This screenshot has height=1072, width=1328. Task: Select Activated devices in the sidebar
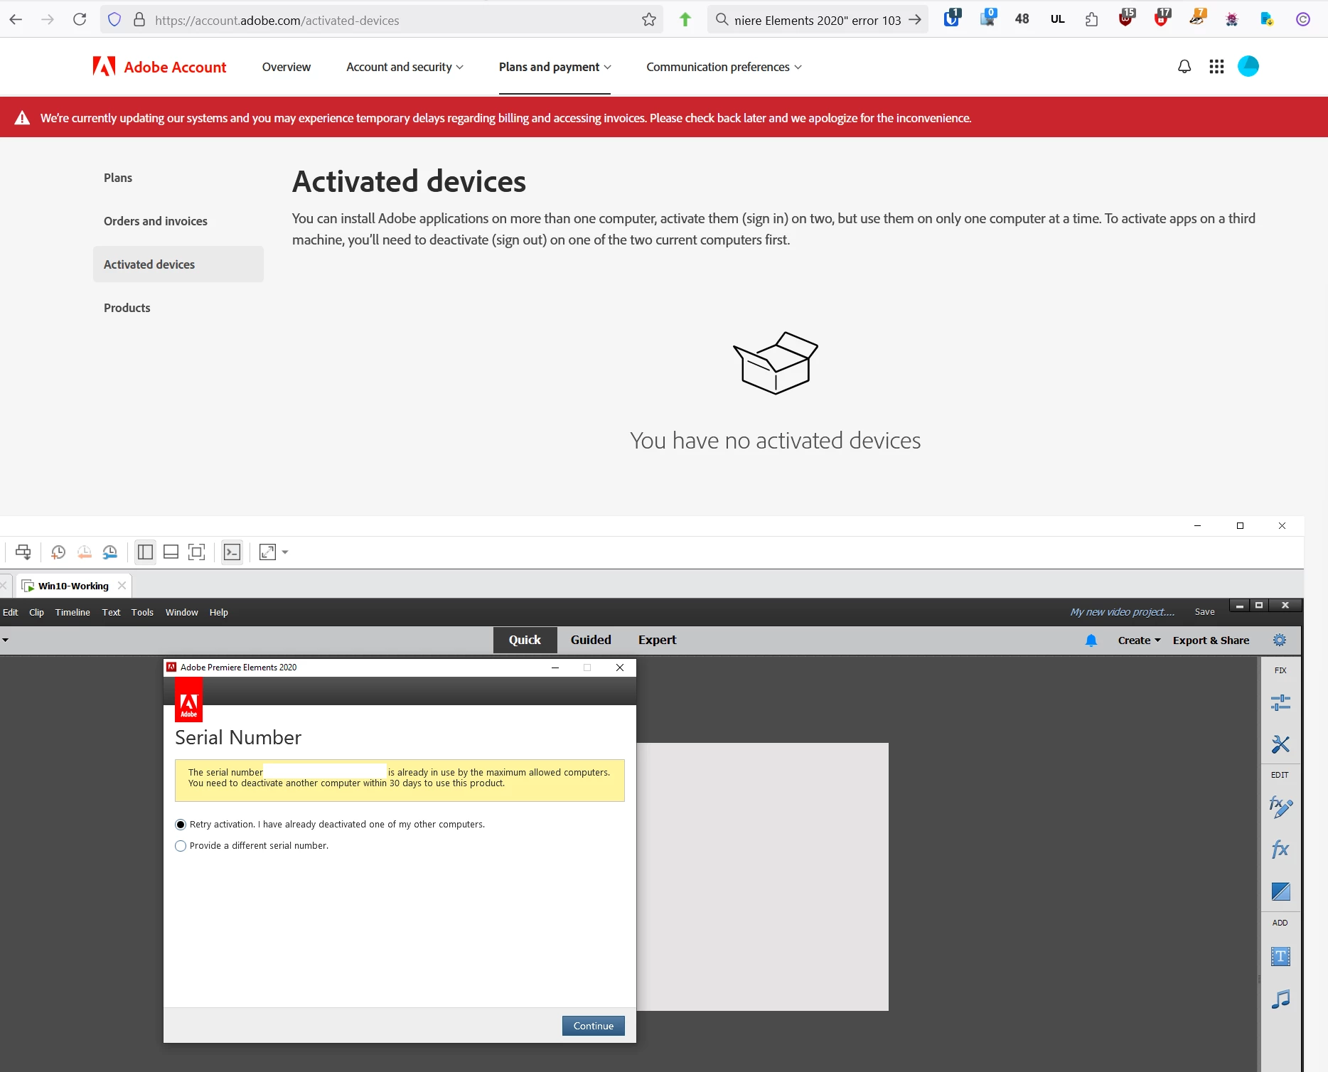178,264
